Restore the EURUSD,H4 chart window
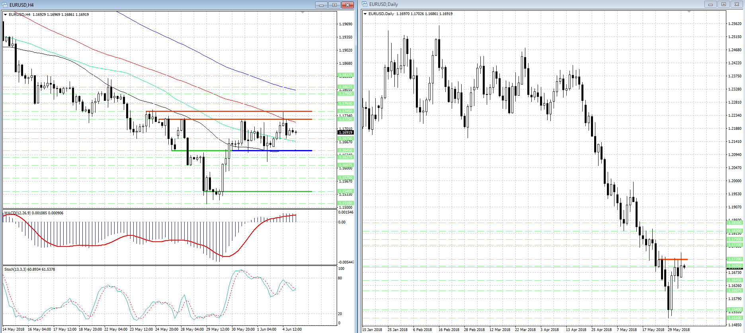745x333 pixels. click(334, 5)
